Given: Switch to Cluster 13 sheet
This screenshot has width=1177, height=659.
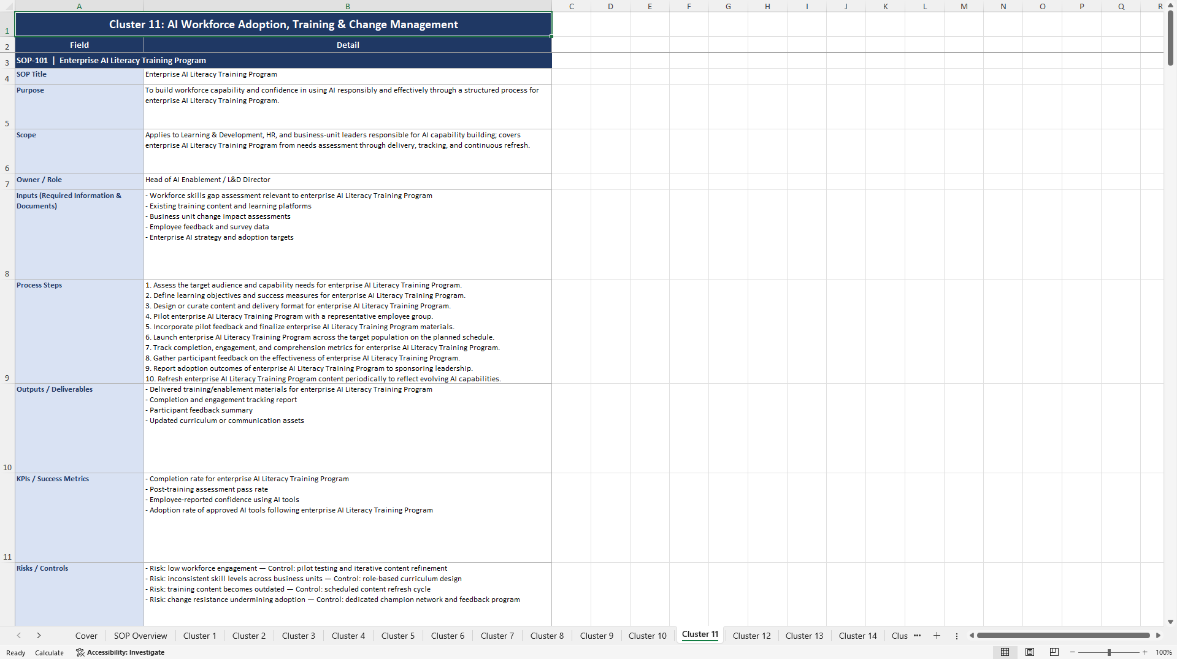Looking at the screenshot, I should tap(805, 636).
